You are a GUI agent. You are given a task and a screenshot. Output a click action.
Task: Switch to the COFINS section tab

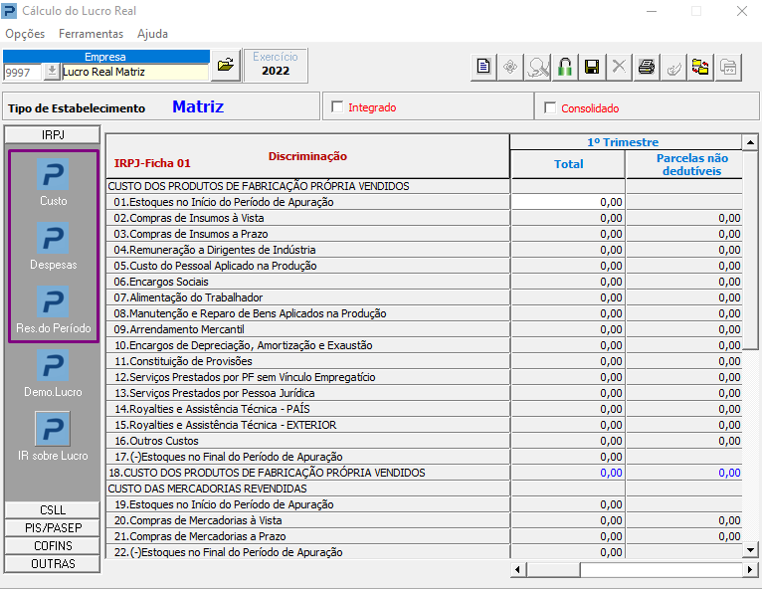pos(53,546)
